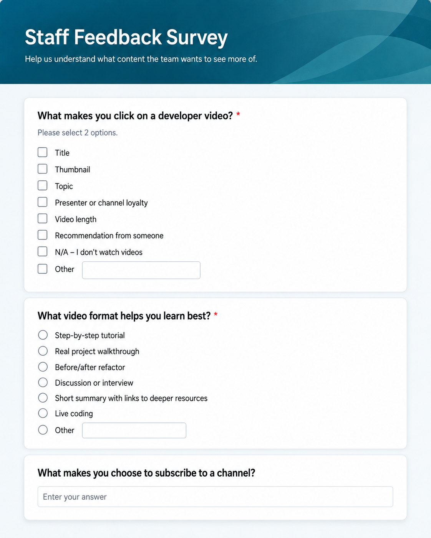Select Short summary with links radio button

[x=43, y=398]
